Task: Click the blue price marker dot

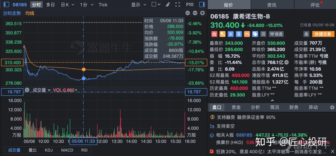Action: (84, 78)
